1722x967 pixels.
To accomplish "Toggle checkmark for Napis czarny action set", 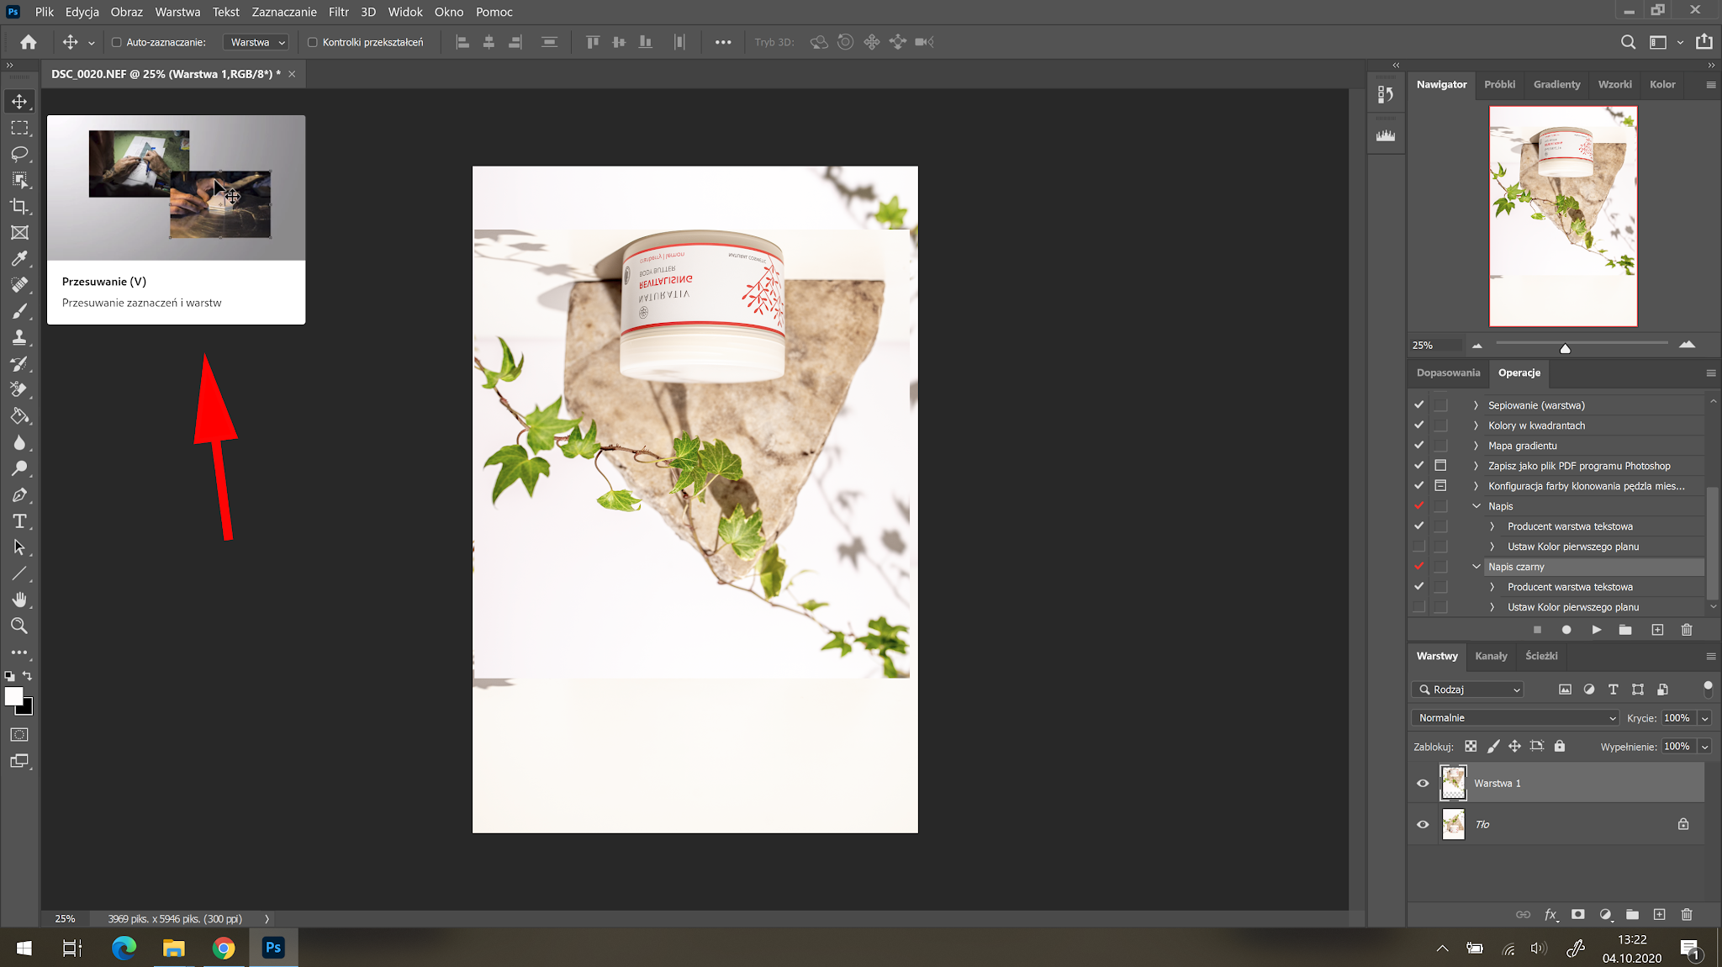I will [x=1419, y=566].
